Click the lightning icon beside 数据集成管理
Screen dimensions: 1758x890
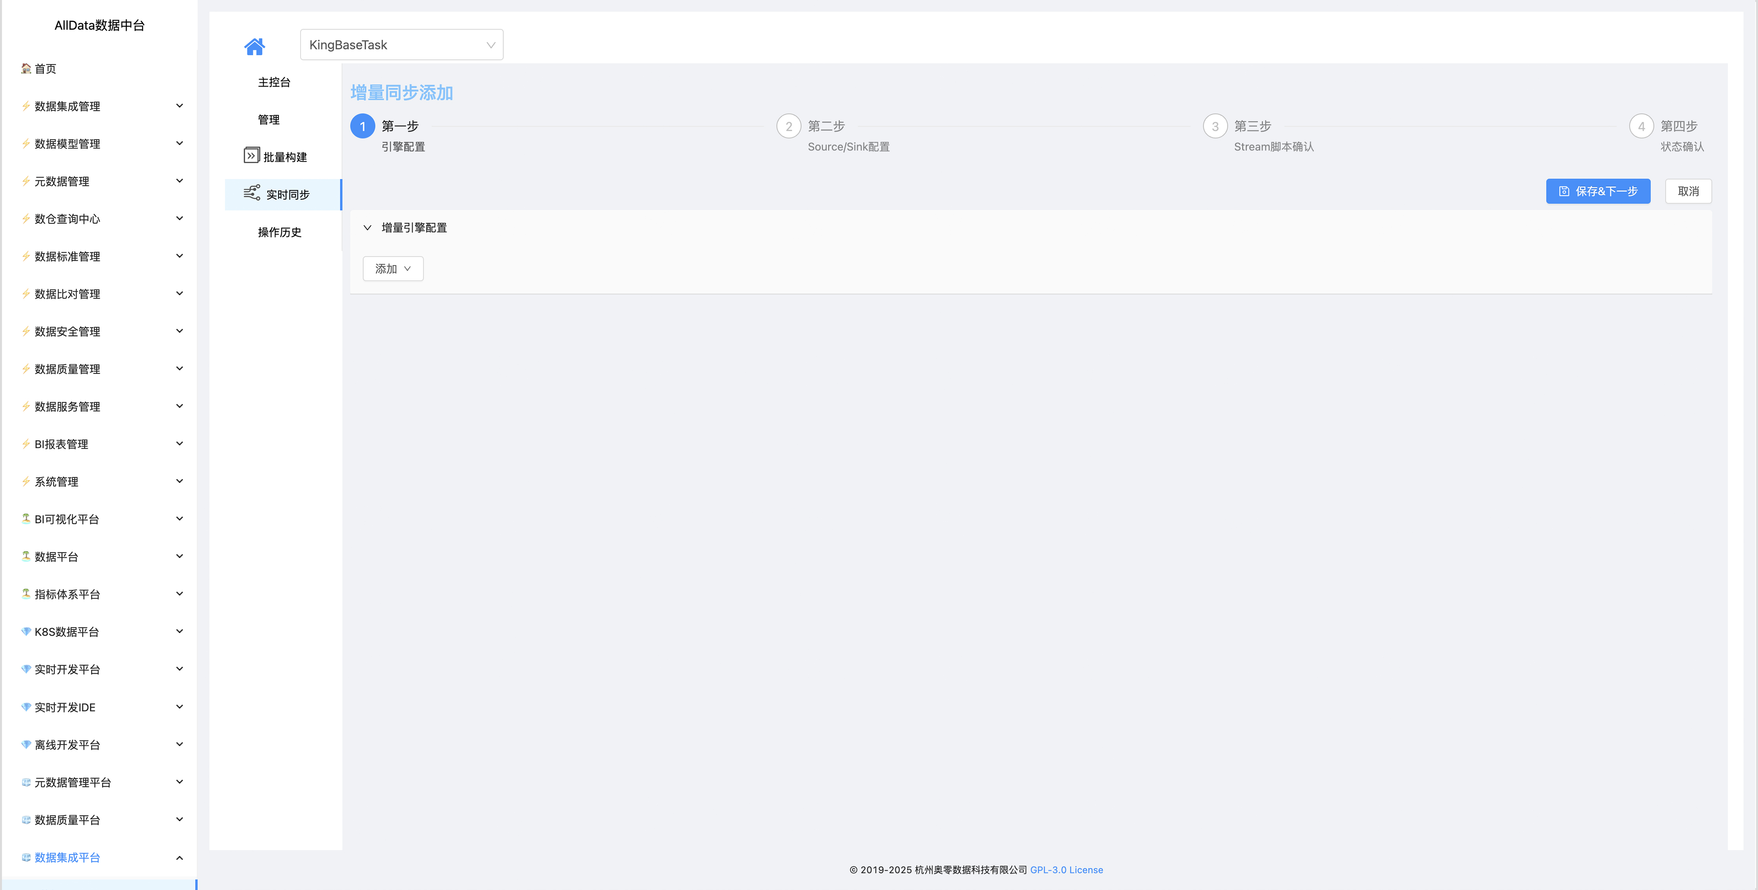click(x=26, y=106)
